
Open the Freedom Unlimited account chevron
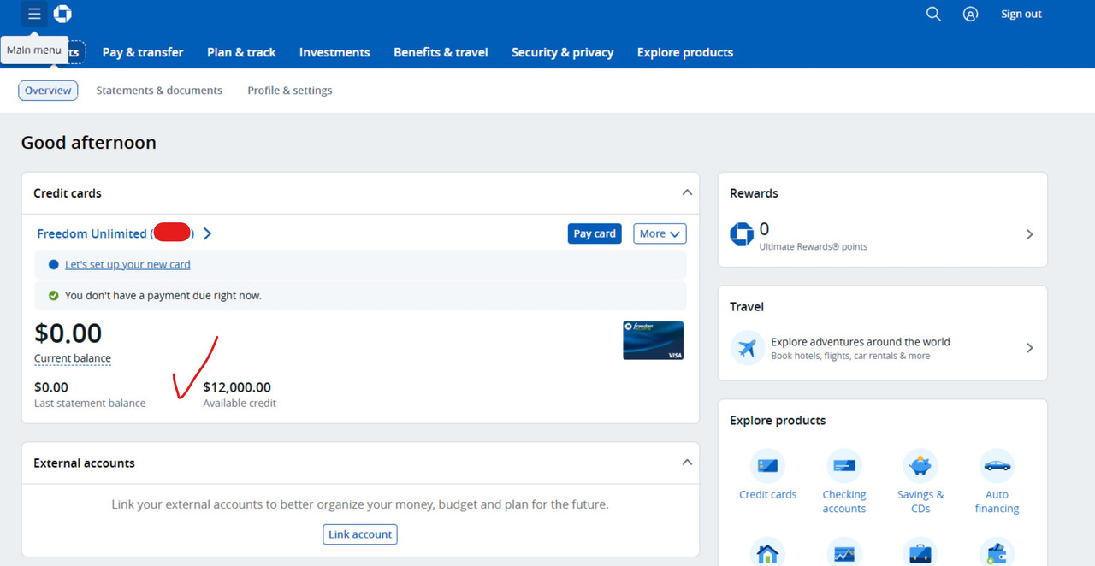(x=207, y=233)
